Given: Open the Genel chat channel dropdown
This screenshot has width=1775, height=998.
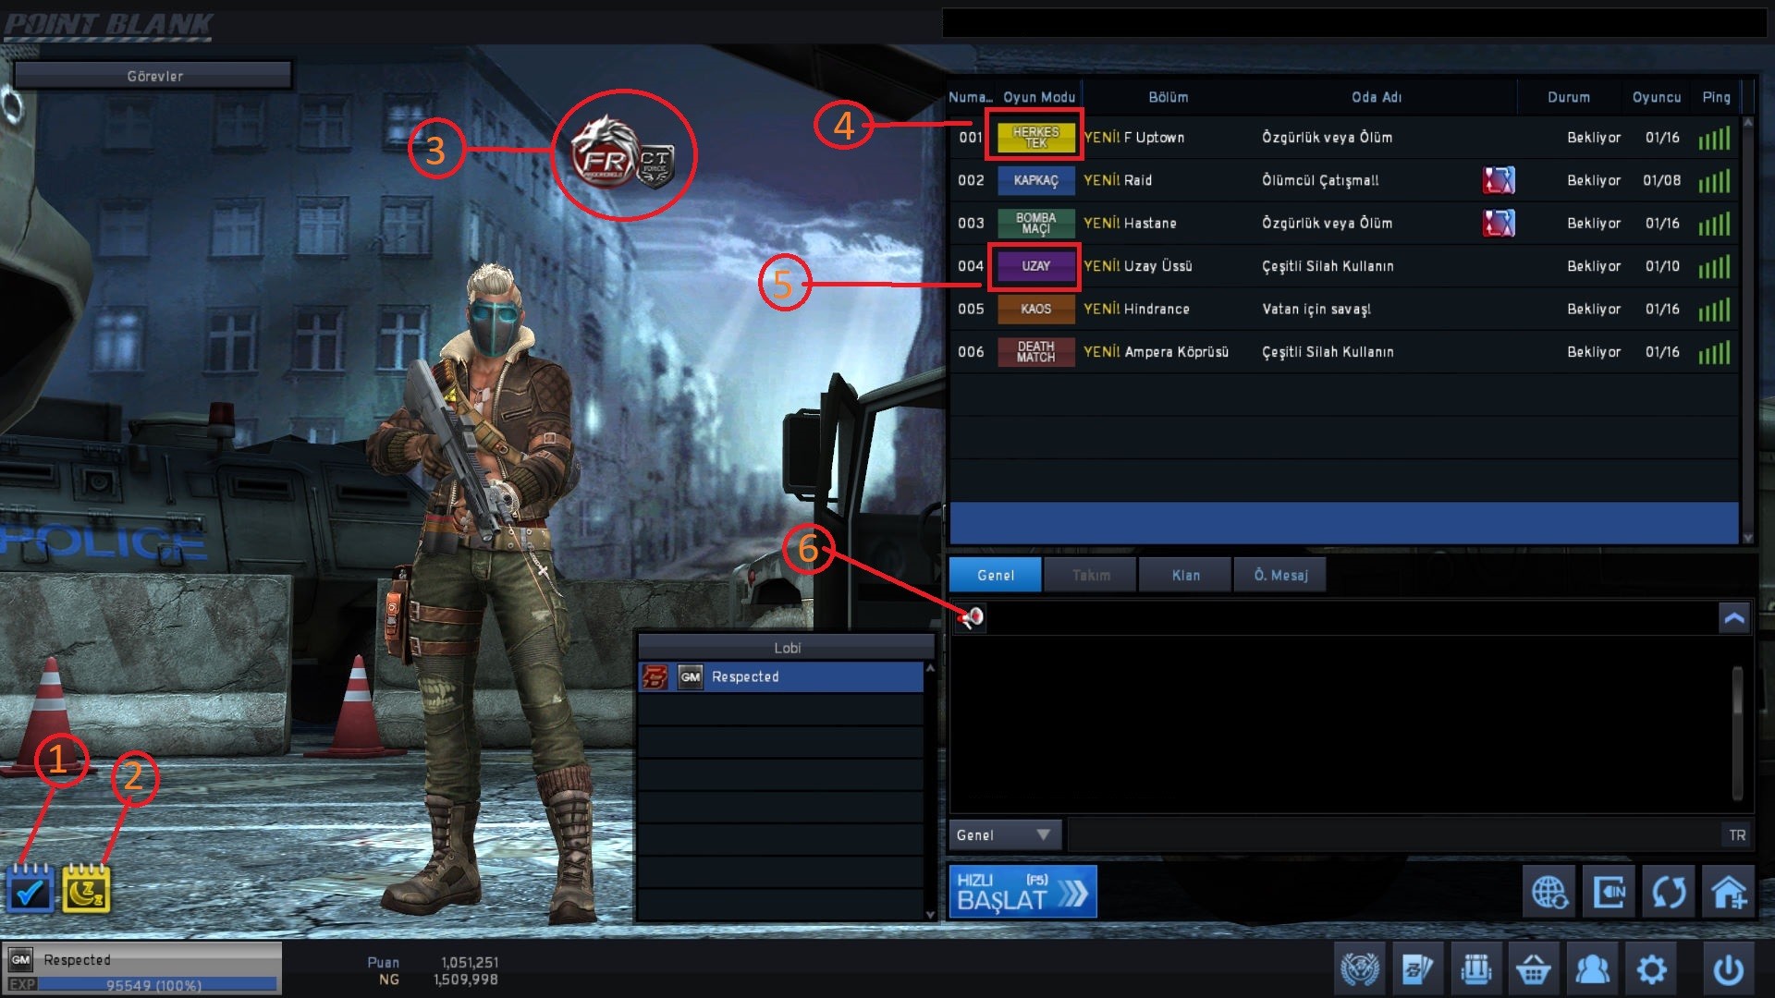Looking at the screenshot, I should tap(1004, 835).
